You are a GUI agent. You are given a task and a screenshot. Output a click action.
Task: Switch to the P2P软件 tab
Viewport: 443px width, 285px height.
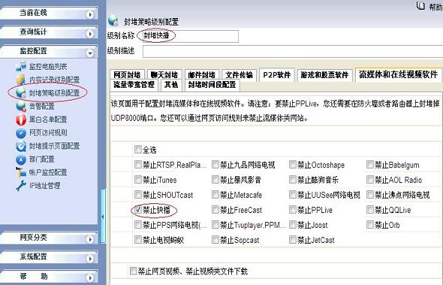(277, 75)
